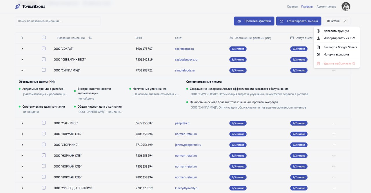The image size is (371, 193).
Task: Click the 5/5 готово progress badge for ООО СОКРАТ
Action: point(238,49)
